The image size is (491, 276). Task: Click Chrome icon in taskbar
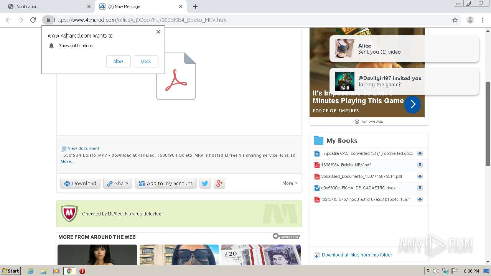(x=69, y=271)
